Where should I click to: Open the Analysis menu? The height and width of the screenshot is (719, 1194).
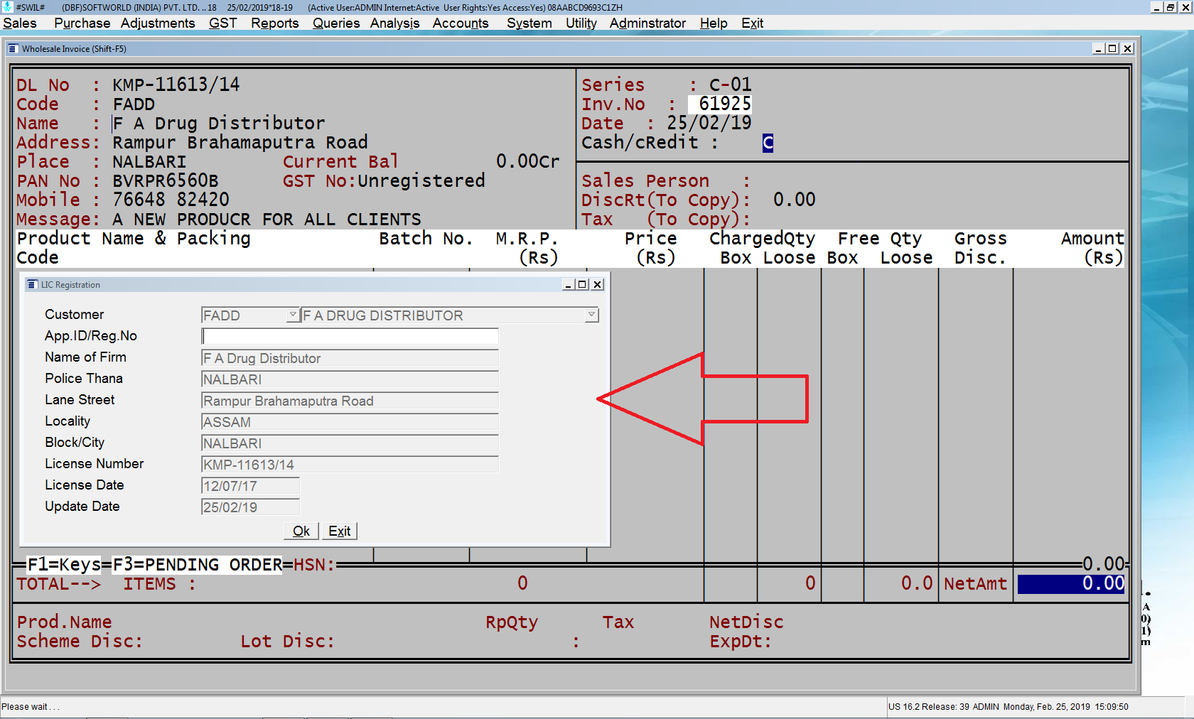(394, 23)
